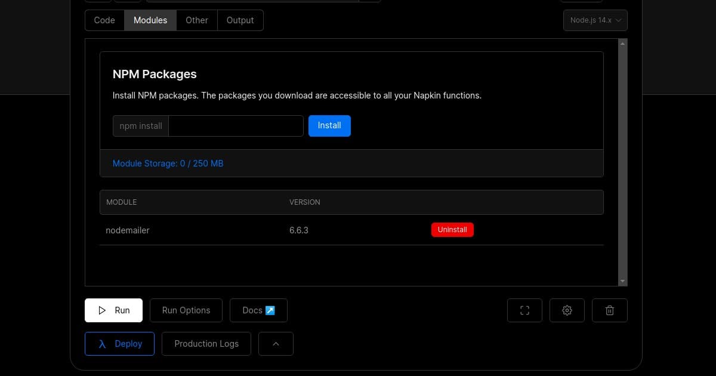The height and width of the screenshot is (376, 716).
Task: Switch to the Code tab
Action: [104, 20]
